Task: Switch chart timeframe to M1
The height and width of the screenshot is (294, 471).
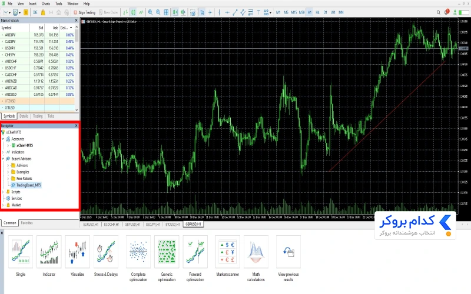Action: [x=278, y=12]
